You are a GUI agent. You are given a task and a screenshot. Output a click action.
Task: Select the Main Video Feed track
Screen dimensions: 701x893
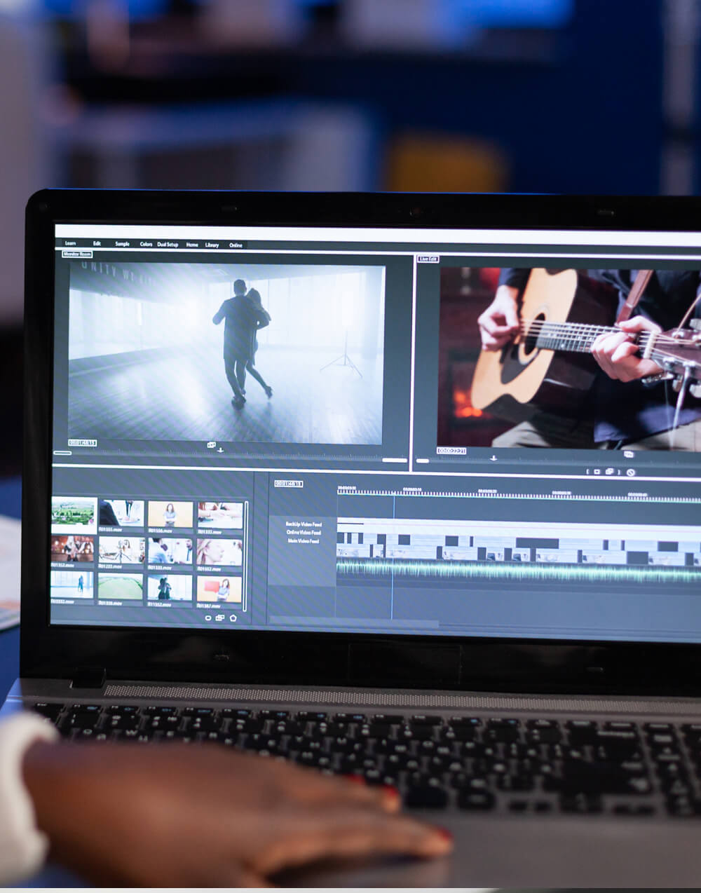[x=303, y=541]
